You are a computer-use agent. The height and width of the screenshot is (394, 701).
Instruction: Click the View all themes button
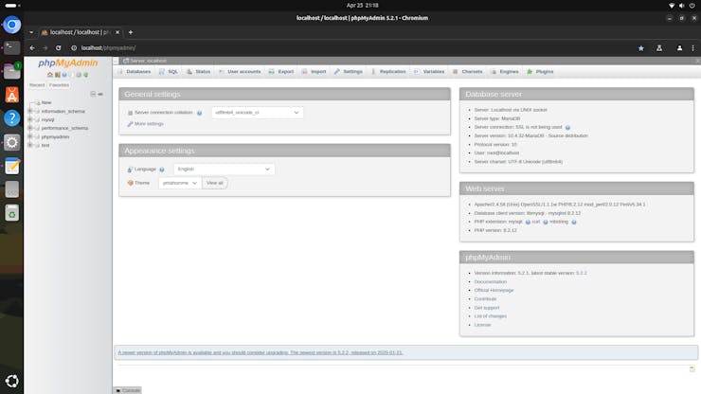[x=215, y=183]
